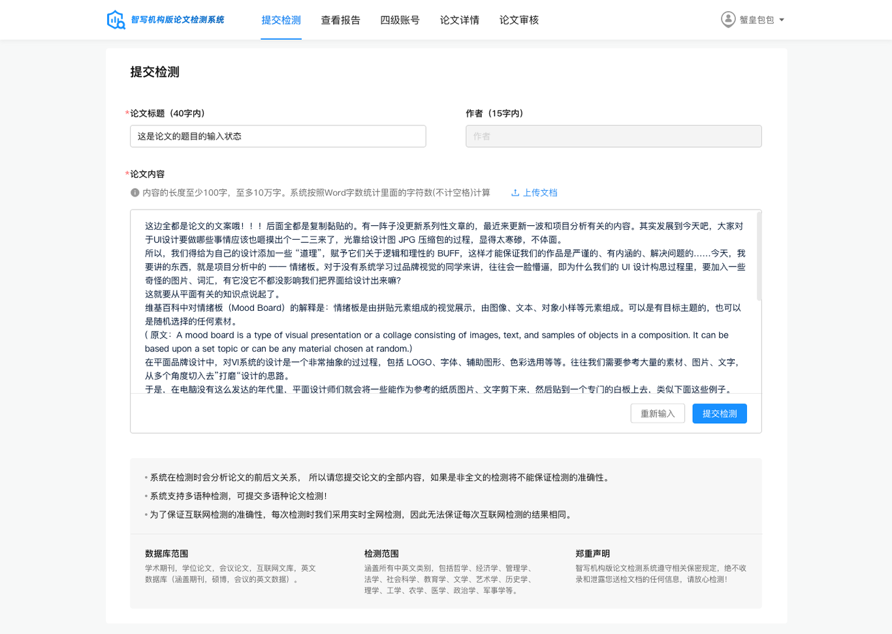Click the 提交检测 page heading
This screenshot has width=892, height=634.
[x=155, y=72]
